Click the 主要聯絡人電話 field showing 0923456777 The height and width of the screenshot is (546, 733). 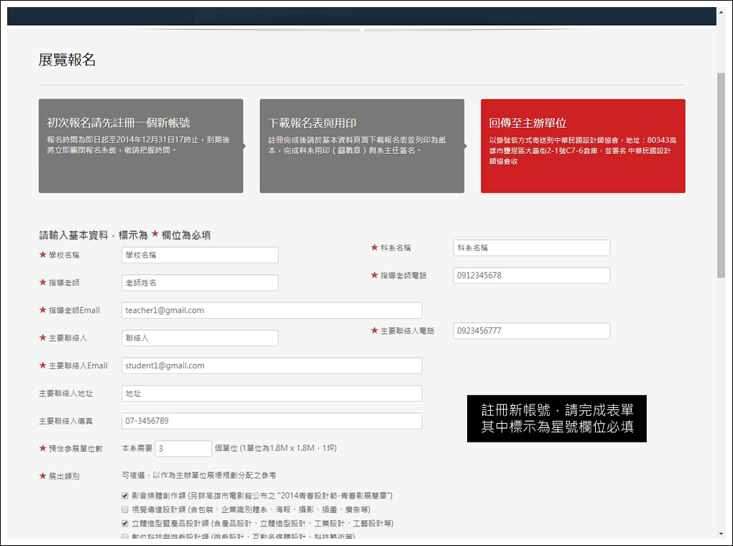[x=531, y=330]
